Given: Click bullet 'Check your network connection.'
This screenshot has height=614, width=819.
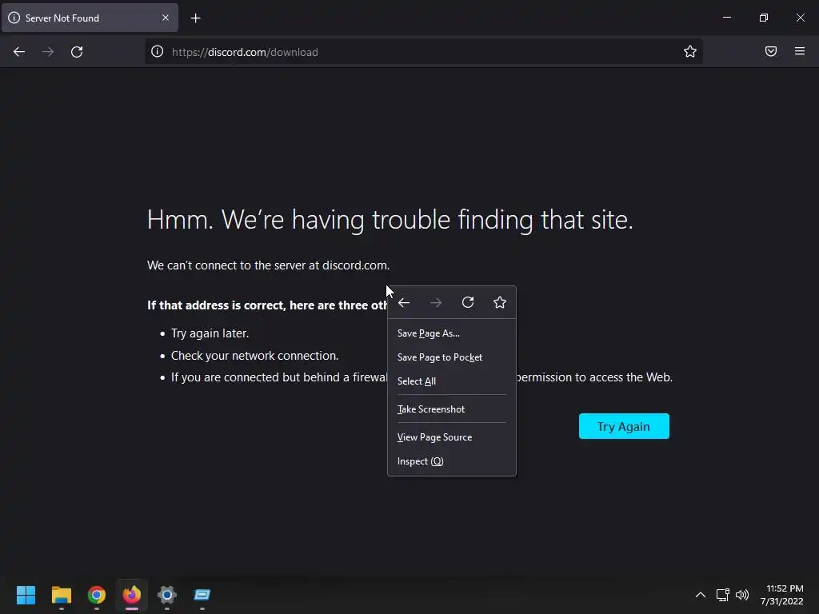Looking at the screenshot, I should pyautogui.click(x=255, y=356).
